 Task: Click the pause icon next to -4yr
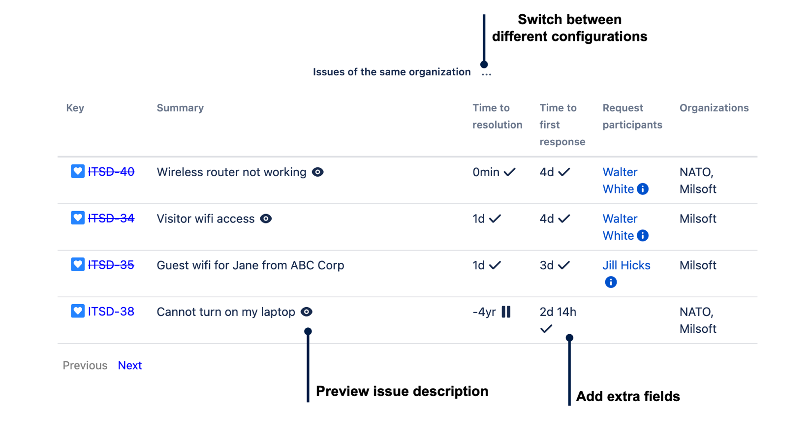point(506,312)
